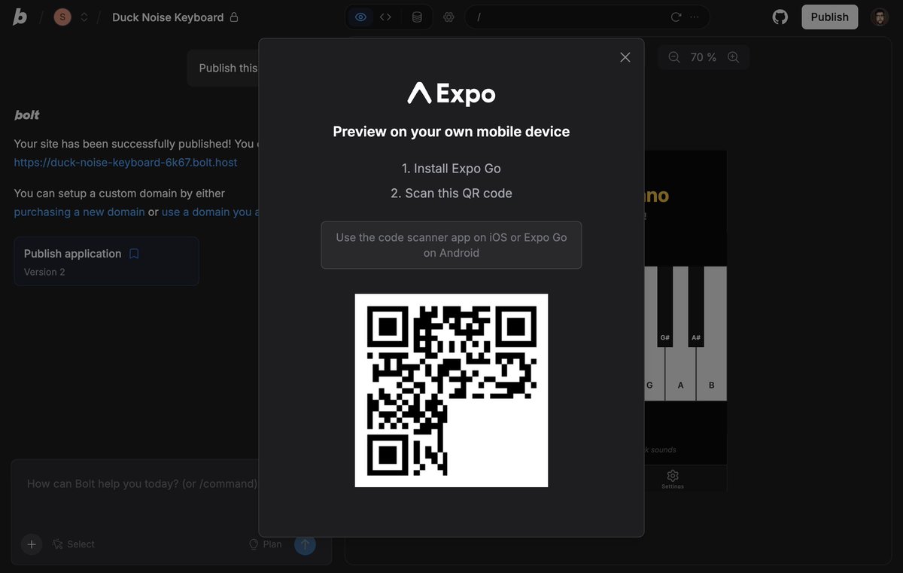Click the plus attach button in chat box

[x=31, y=544]
